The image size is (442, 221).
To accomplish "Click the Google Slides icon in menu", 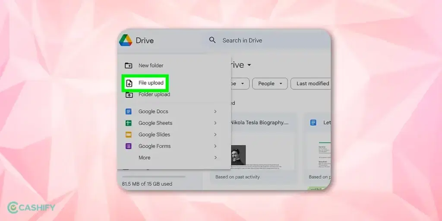I will click(x=129, y=135).
